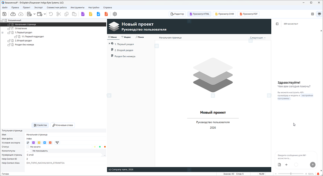Select the orange status swatch
Screen dimensions: 323x176
tap(105, 147)
